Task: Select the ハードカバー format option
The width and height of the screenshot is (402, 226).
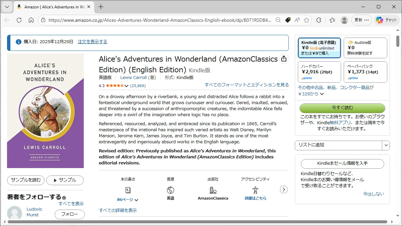Action: click(319, 72)
